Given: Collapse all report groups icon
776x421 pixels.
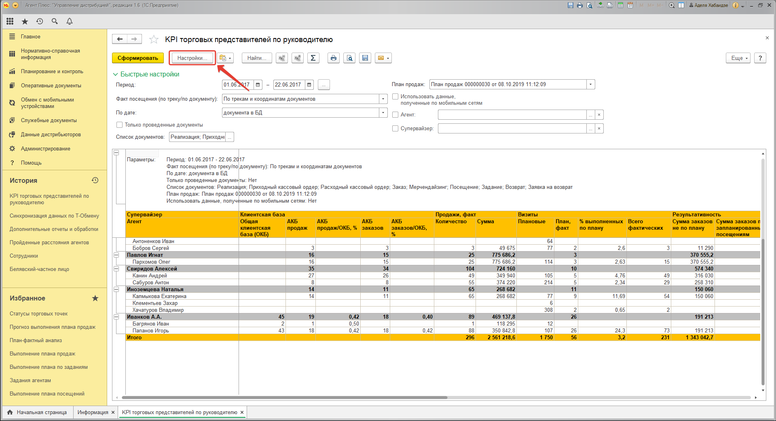Looking at the screenshot, I should 282,58.
